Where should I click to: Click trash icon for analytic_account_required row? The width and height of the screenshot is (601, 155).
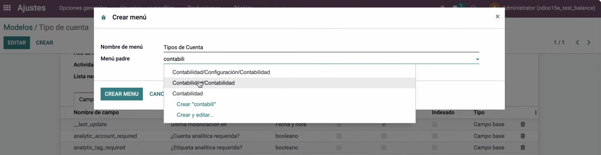pyautogui.click(x=523, y=136)
